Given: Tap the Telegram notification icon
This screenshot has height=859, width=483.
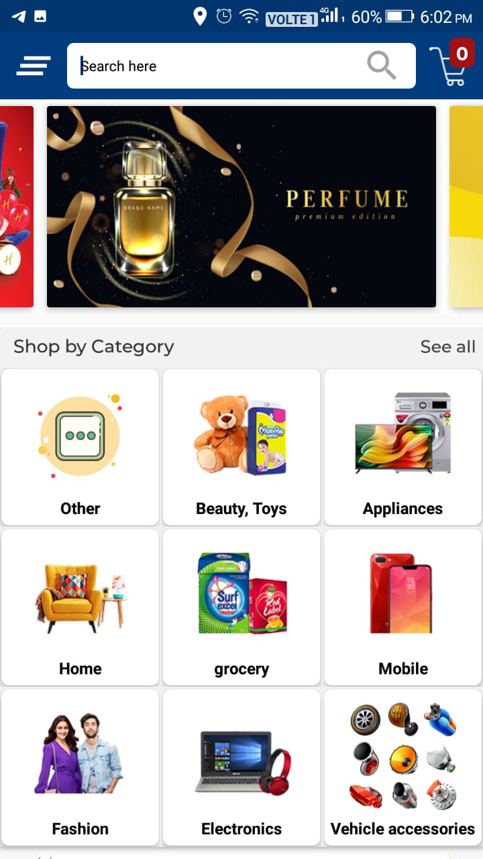Looking at the screenshot, I should point(19,16).
